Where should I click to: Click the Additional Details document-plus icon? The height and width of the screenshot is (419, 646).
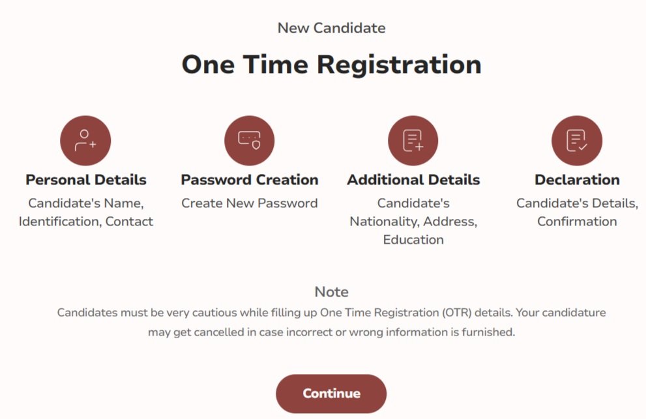pos(413,141)
